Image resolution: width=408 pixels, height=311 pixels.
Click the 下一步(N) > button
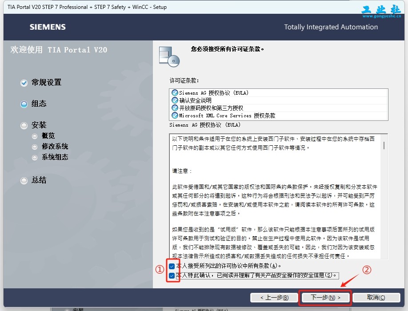tap(325, 298)
